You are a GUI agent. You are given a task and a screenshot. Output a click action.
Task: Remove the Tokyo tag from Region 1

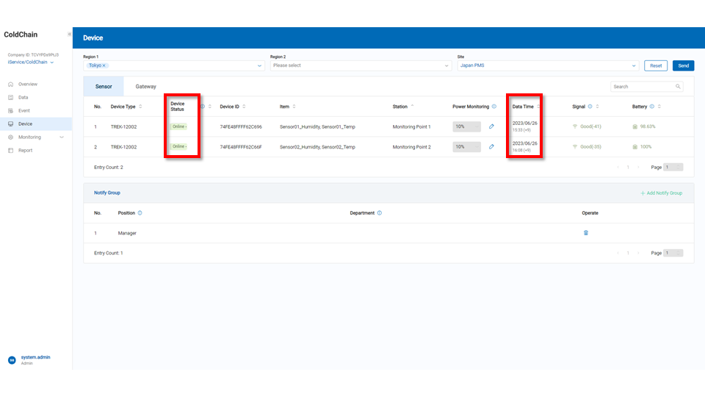104,65
